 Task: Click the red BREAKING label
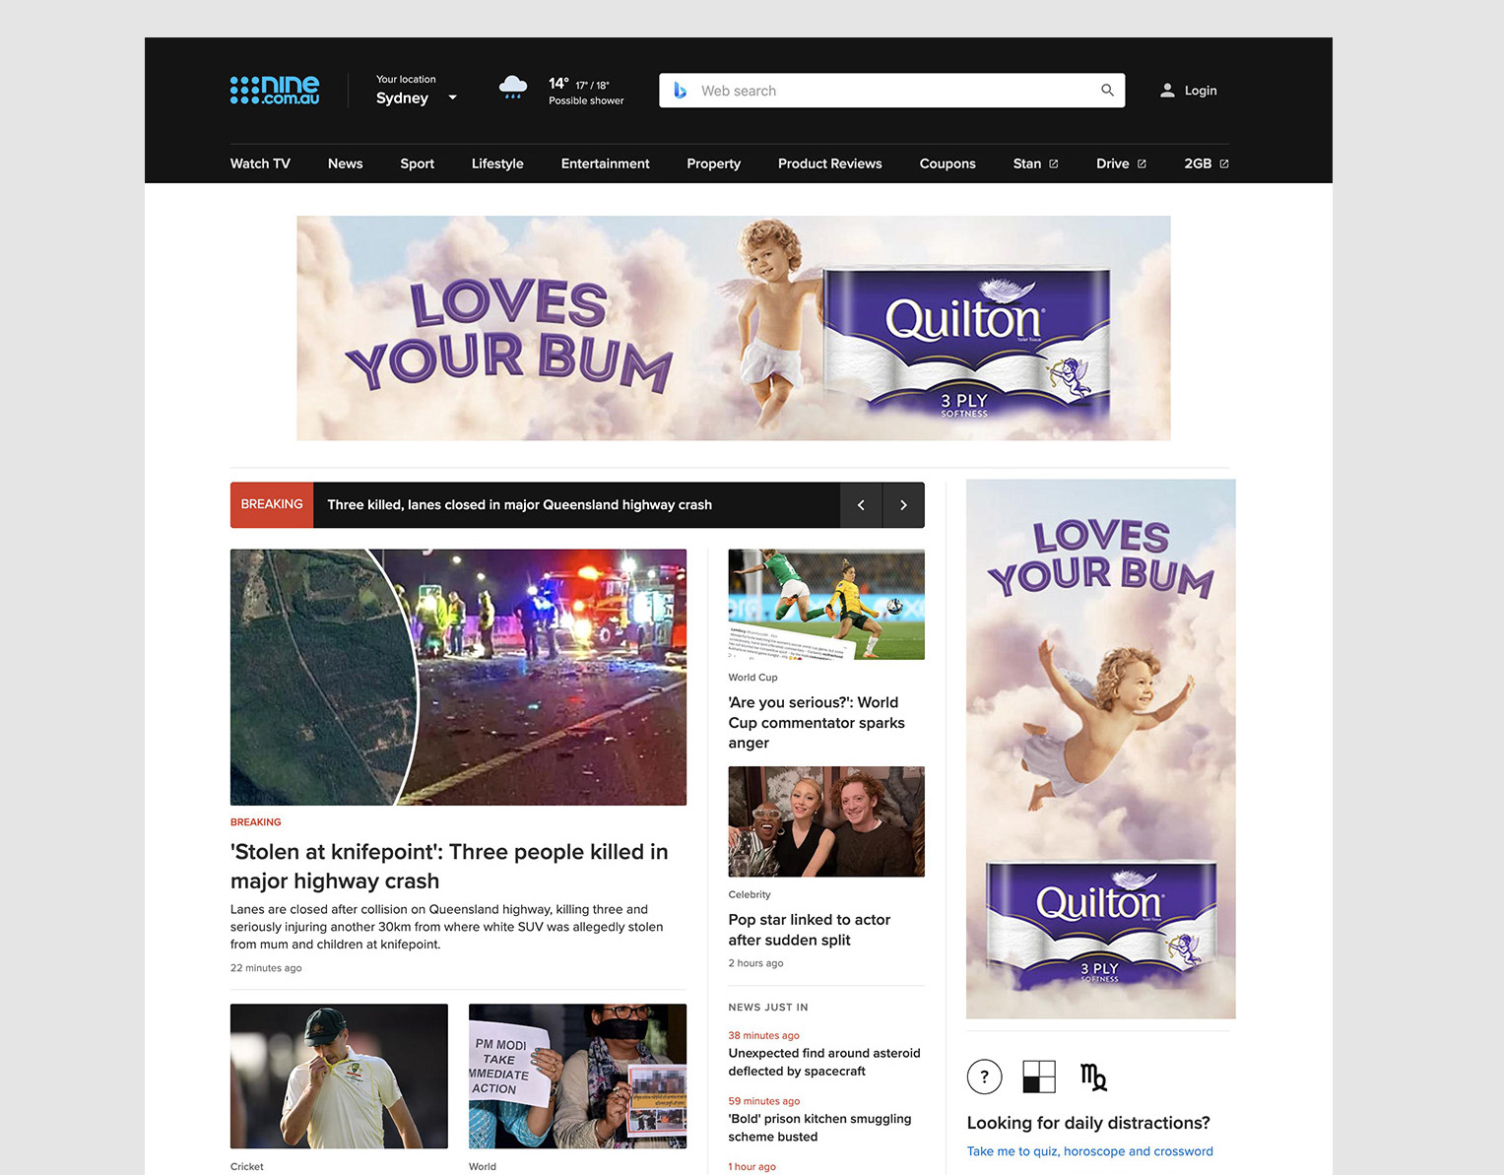click(x=272, y=504)
